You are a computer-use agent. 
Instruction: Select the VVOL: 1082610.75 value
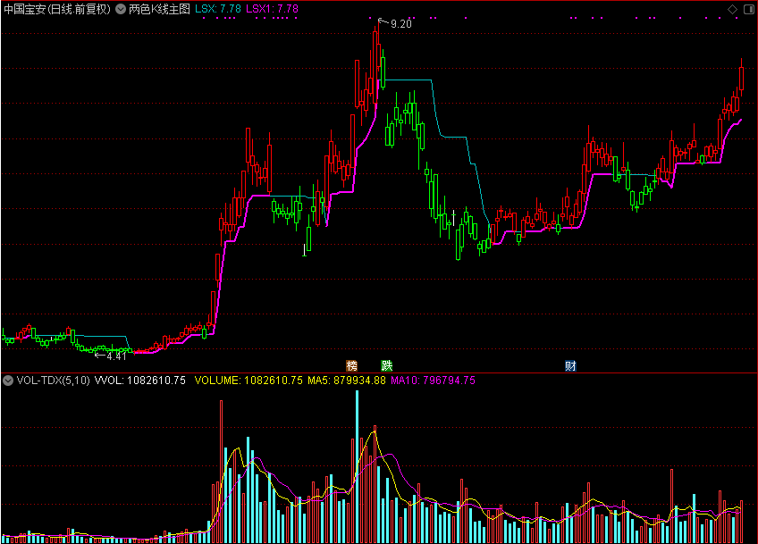point(140,381)
